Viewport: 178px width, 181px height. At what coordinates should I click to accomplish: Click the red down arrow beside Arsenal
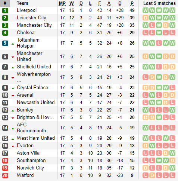tap(13, 96)
